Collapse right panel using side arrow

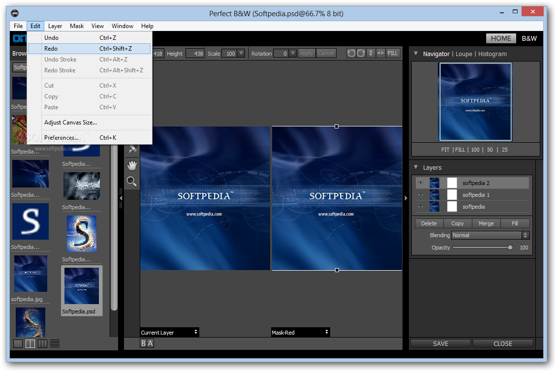(405, 198)
